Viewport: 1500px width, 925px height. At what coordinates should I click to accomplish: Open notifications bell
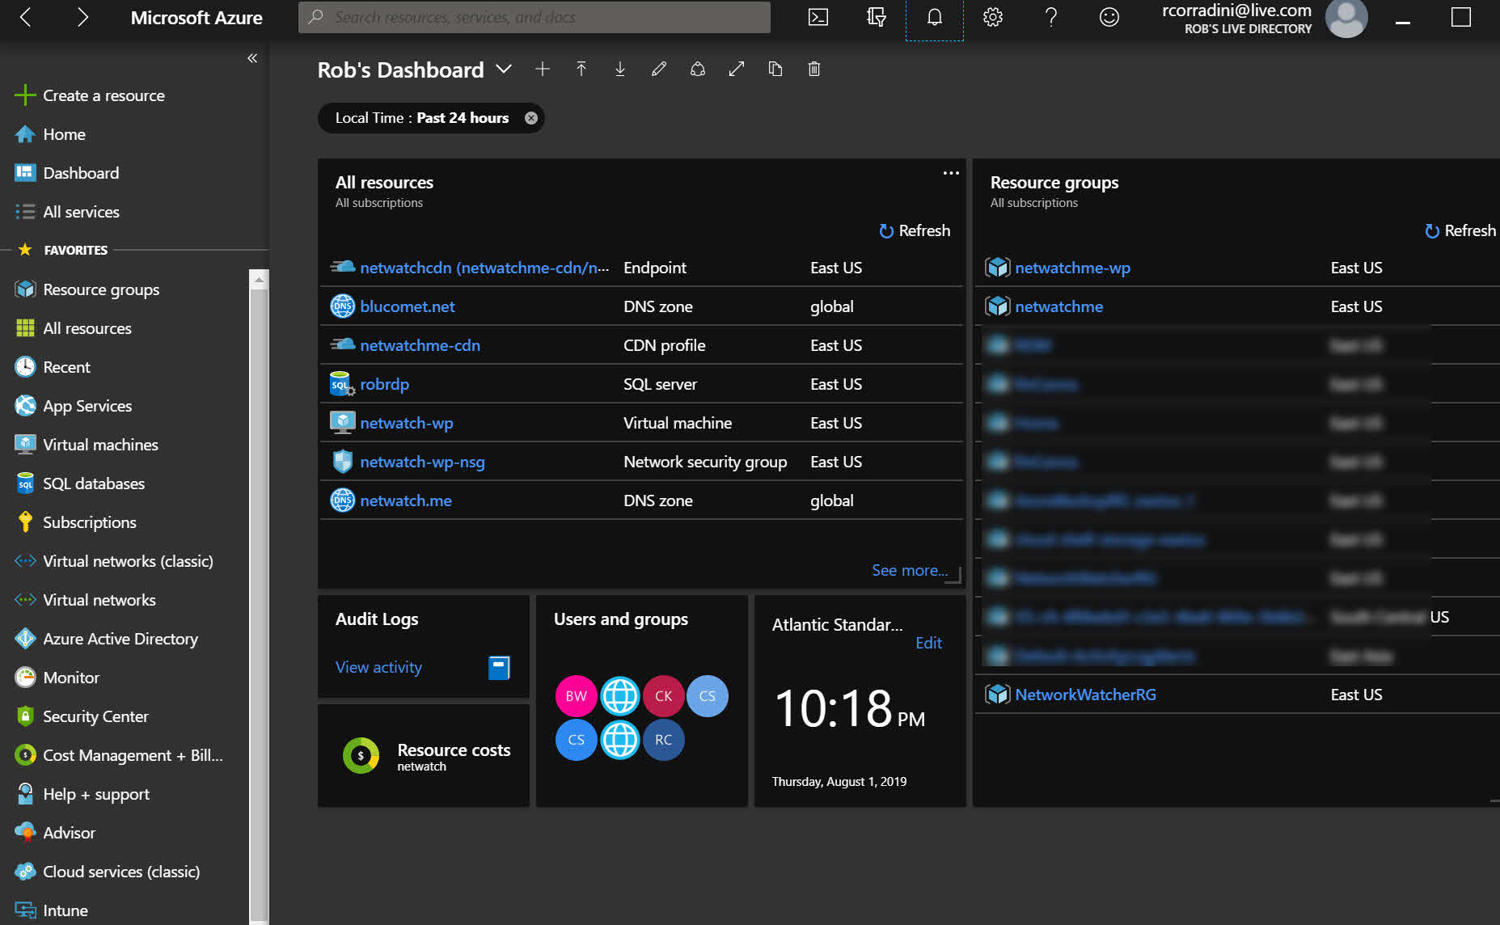935,17
